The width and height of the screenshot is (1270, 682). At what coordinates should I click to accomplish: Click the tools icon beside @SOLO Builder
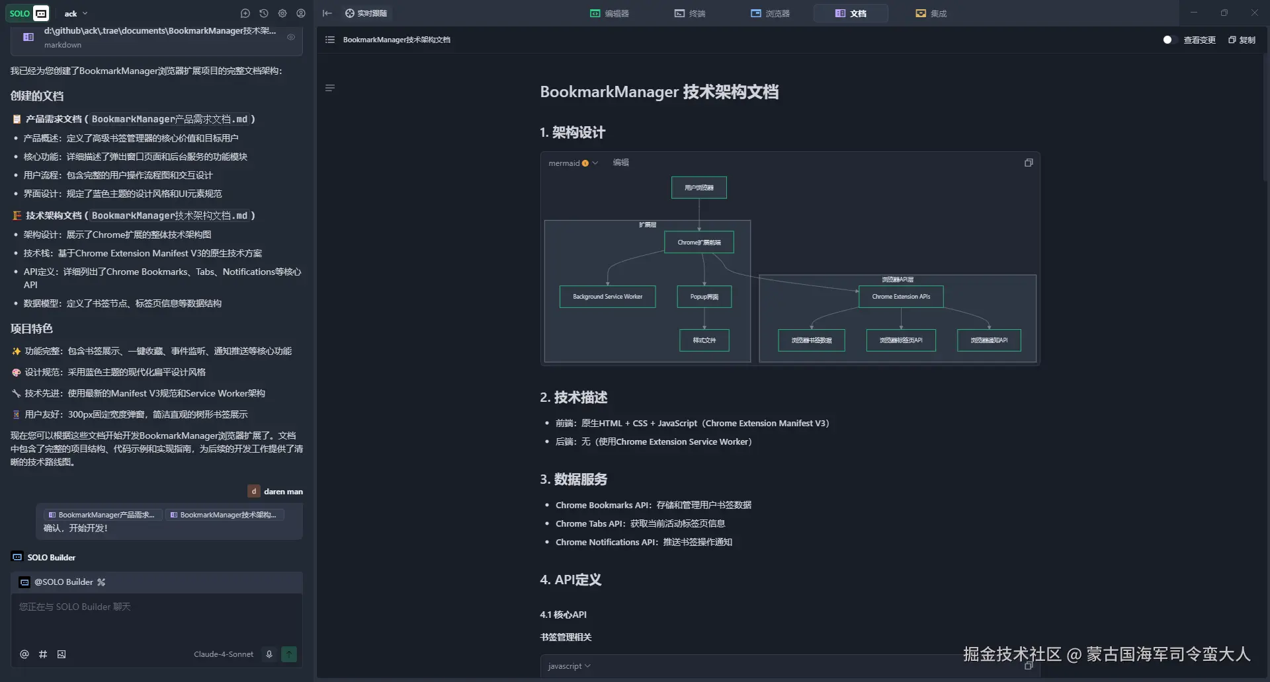[x=101, y=582]
